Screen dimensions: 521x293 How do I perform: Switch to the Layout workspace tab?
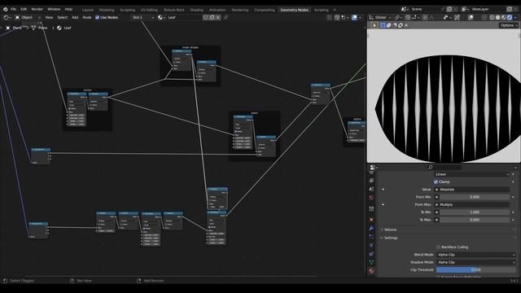(x=88, y=10)
